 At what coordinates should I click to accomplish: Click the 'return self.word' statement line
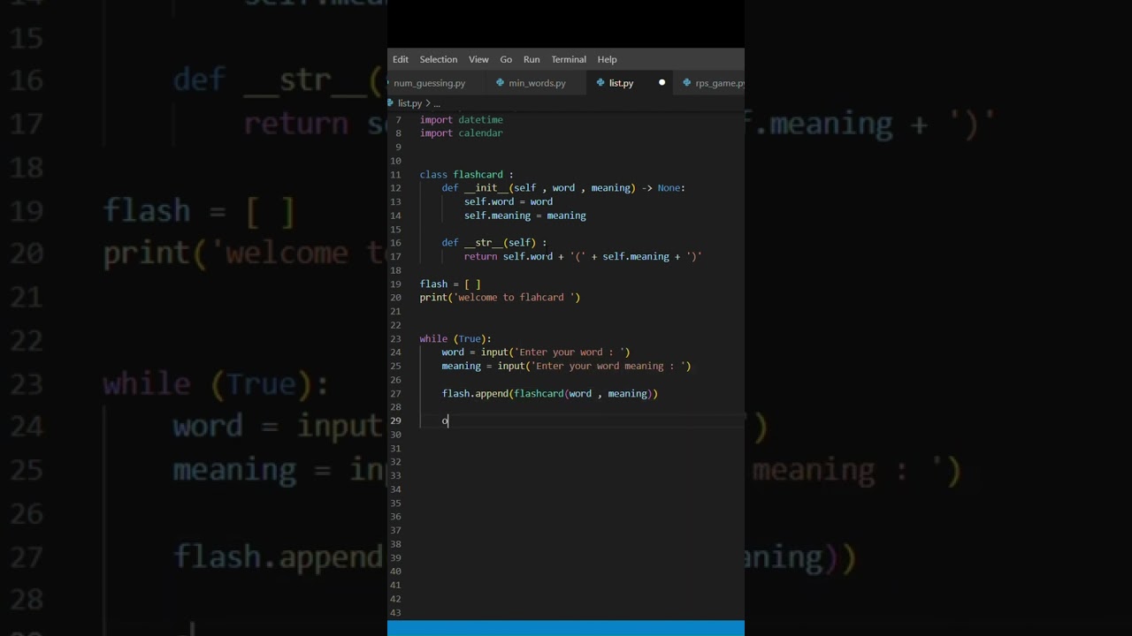click(583, 257)
